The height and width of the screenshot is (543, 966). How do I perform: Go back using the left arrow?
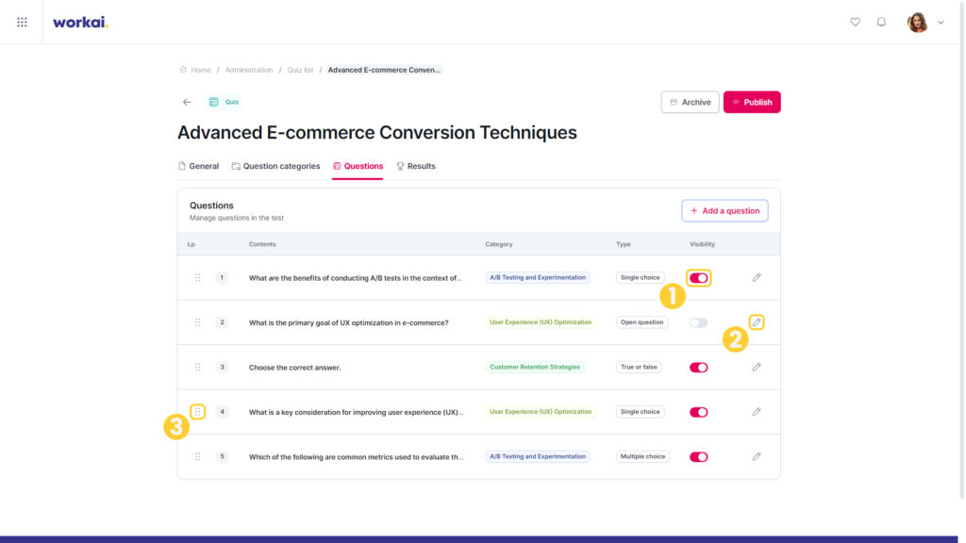pyautogui.click(x=188, y=102)
